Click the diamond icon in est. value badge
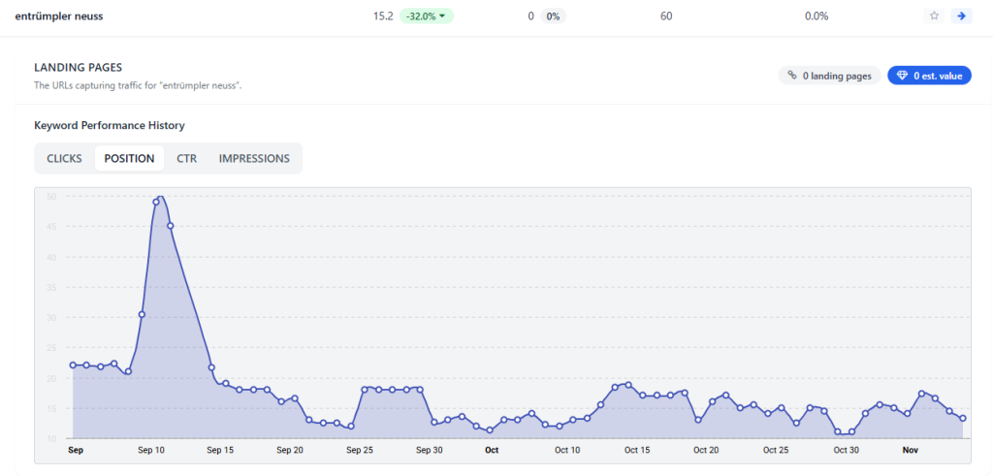This screenshot has width=993, height=476. tap(902, 76)
